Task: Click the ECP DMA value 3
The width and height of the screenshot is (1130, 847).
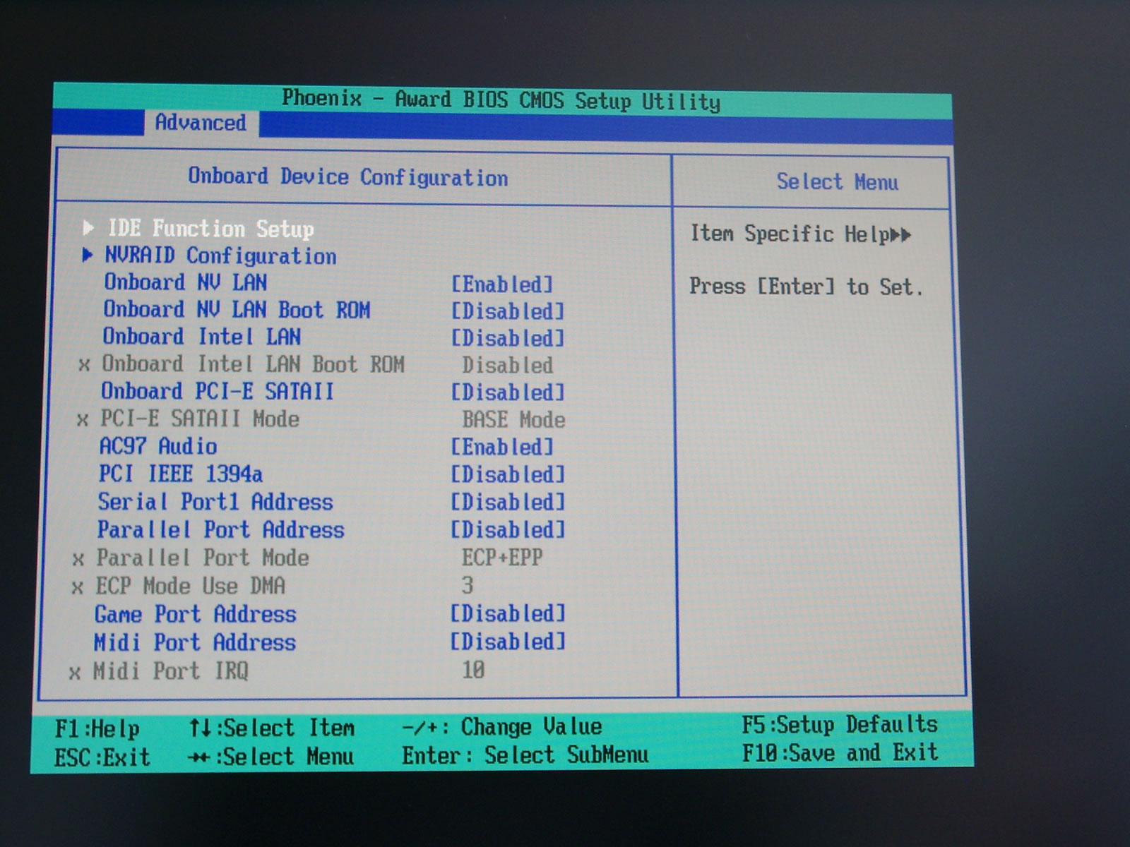Action: pos(468,585)
